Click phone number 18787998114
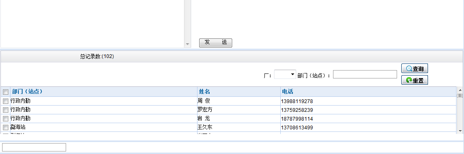 point(297,119)
